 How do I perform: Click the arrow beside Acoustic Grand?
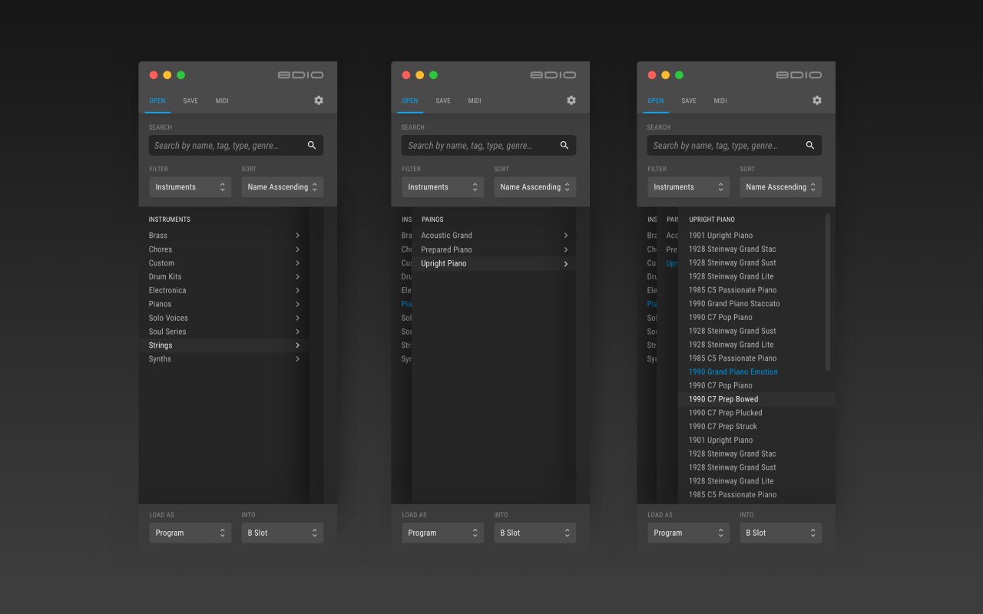tap(565, 236)
